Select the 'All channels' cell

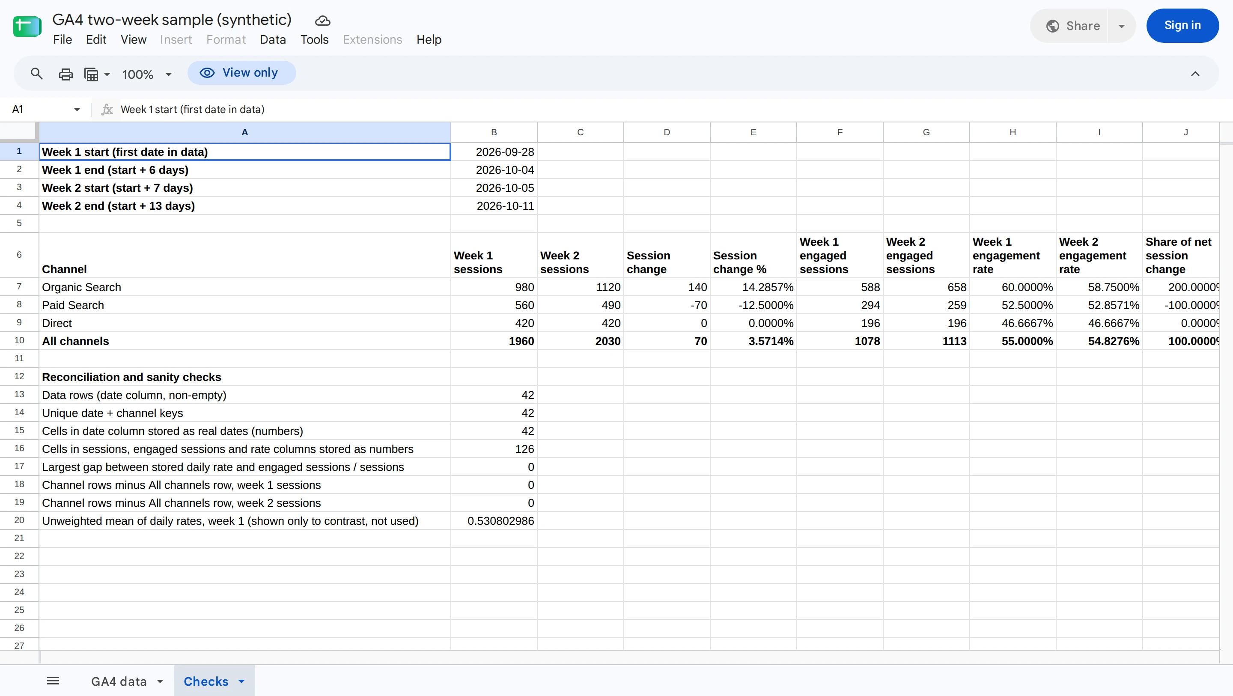pos(244,341)
